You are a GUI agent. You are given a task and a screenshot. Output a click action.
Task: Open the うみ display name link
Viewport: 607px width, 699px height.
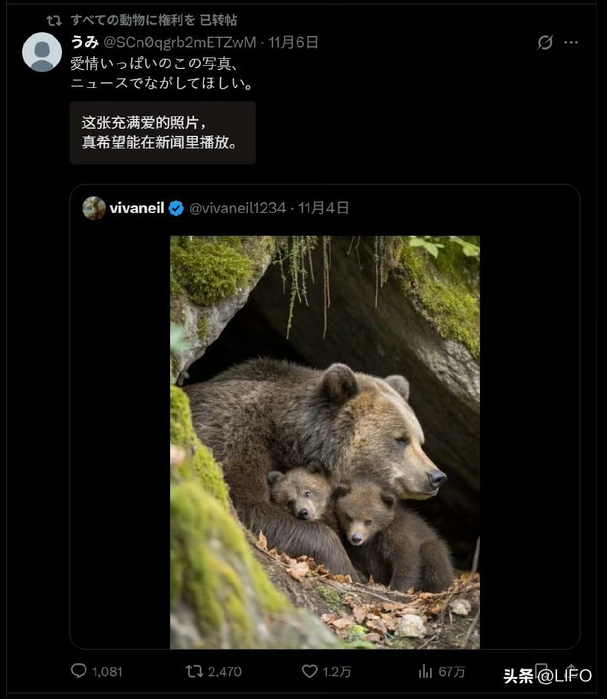coord(85,42)
